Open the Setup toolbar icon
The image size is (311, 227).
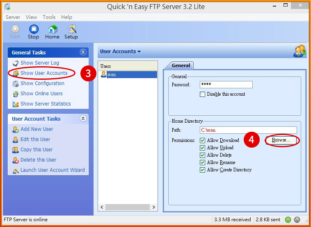coord(71,29)
